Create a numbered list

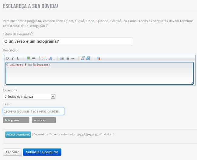[x=67, y=58]
